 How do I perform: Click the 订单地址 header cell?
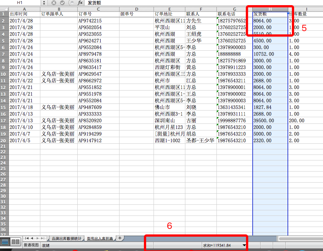169,14
